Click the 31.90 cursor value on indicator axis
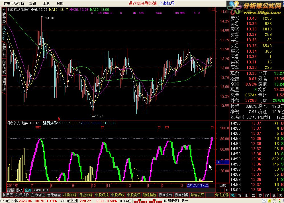The image size is (284, 203). (222, 162)
